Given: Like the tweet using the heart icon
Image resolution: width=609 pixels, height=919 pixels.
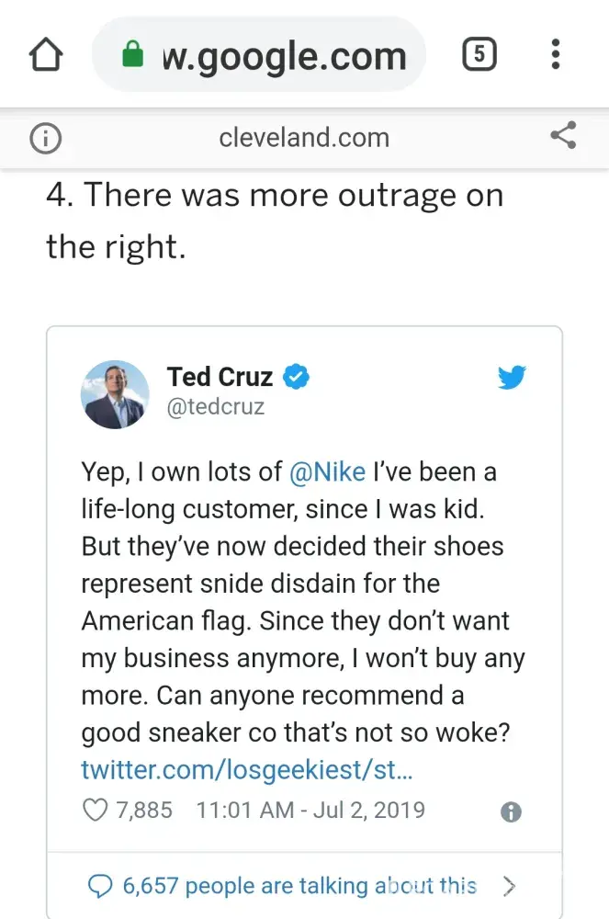Looking at the screenshot, I should tap(96, 811).
